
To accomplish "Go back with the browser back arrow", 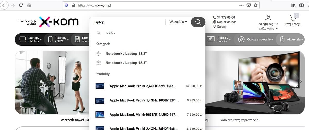I will pos(4,5).
